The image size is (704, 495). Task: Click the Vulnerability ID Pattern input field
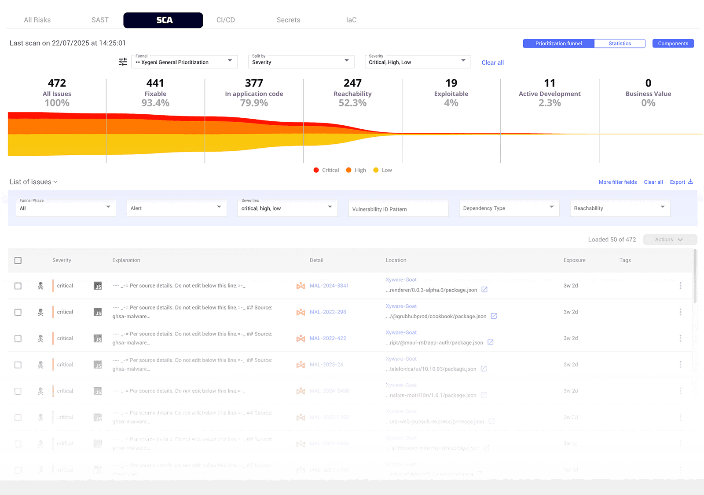click(x=397, y=208)
